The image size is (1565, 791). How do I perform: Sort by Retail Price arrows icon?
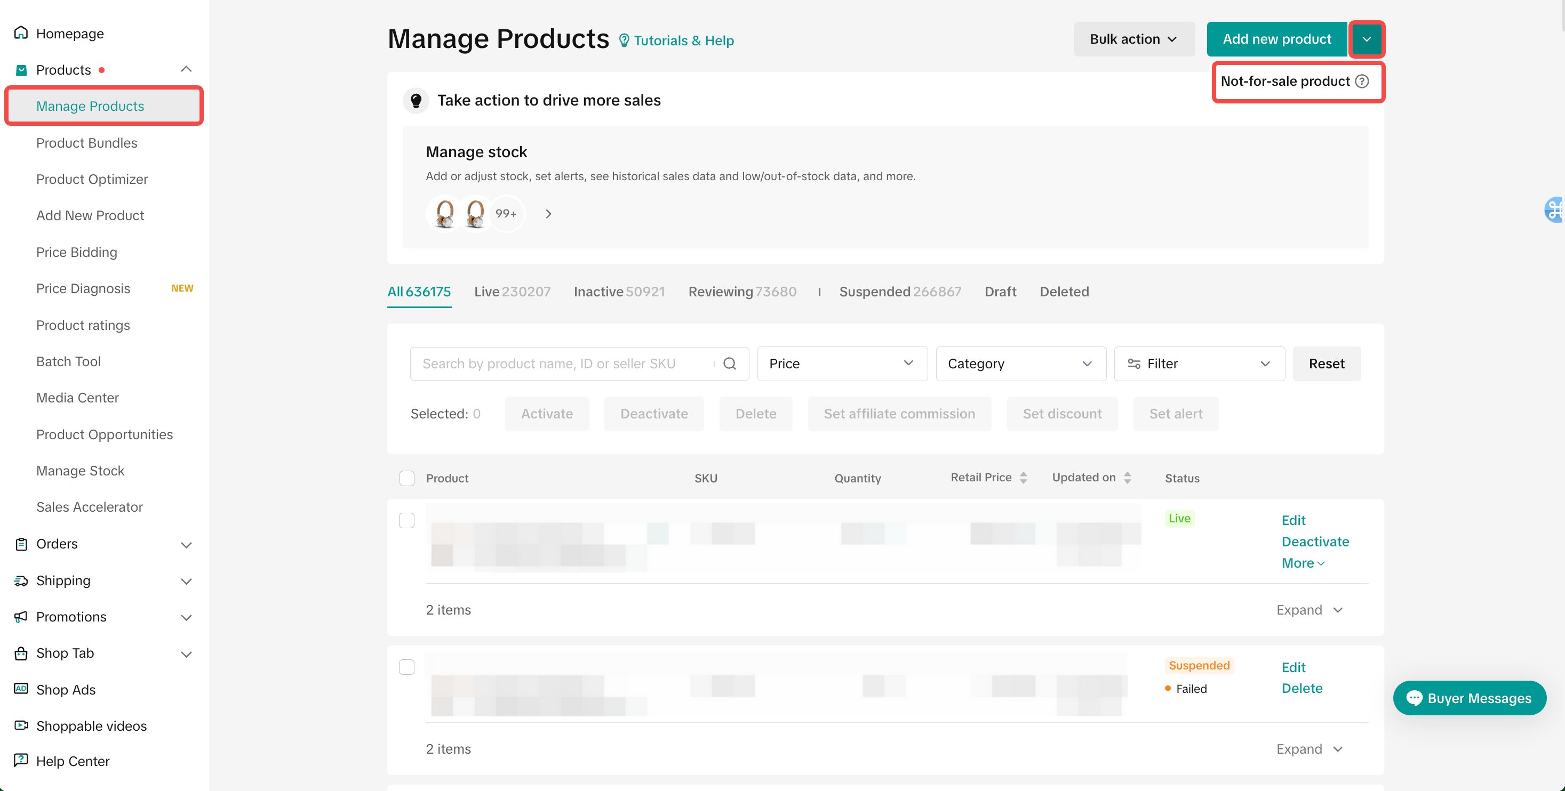[x=1024, y=478]
